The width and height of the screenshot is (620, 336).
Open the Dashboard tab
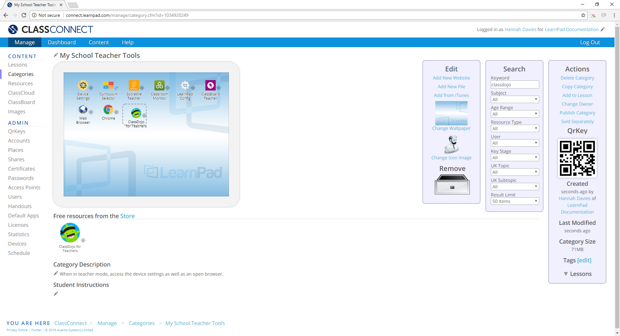pyautogui.click(x=62, y=42)
